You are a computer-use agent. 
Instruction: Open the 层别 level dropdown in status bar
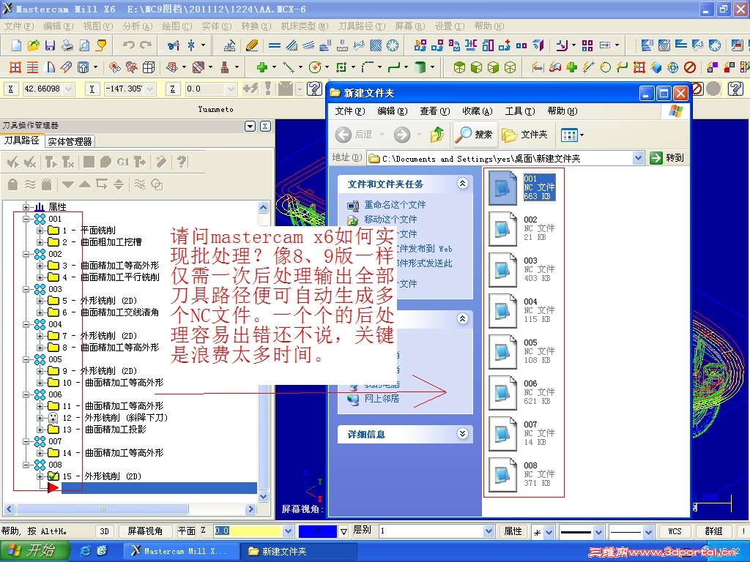pyautogui.click(x=489, y=531)
